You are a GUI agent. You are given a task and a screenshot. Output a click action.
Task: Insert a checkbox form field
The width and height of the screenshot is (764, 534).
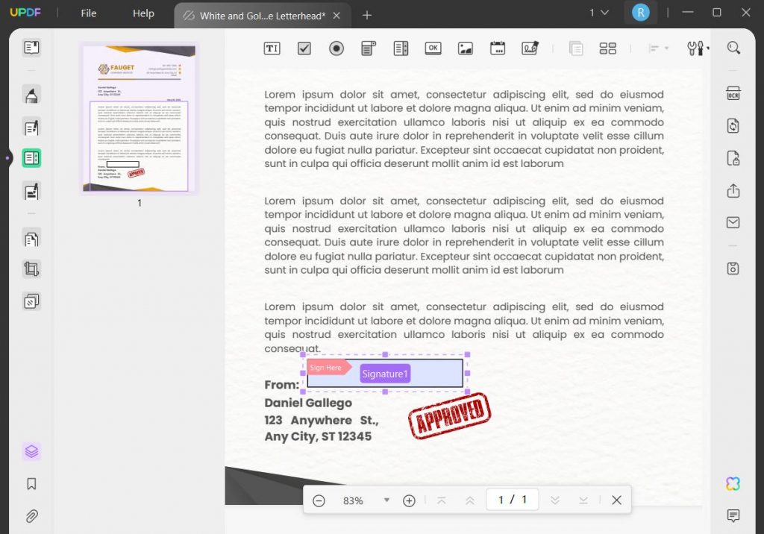coord(304,48)
